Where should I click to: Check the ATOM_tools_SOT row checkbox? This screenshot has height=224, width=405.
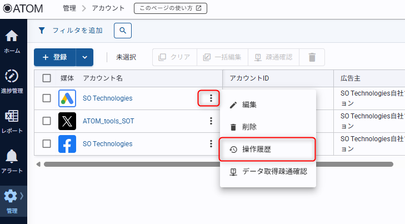(47, 121)
